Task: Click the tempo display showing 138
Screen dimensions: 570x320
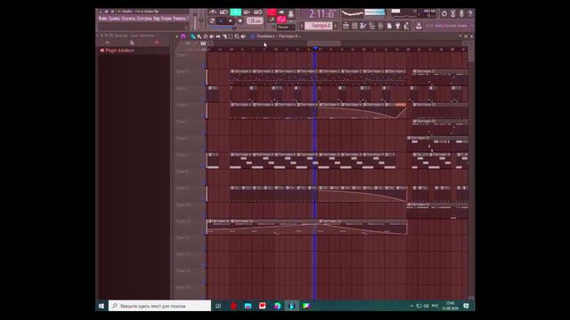Action: pos(255,21)
